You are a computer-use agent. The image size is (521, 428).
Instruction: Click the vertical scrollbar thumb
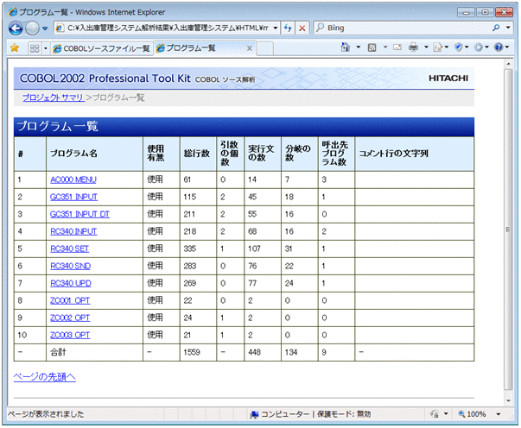(509, 230)
